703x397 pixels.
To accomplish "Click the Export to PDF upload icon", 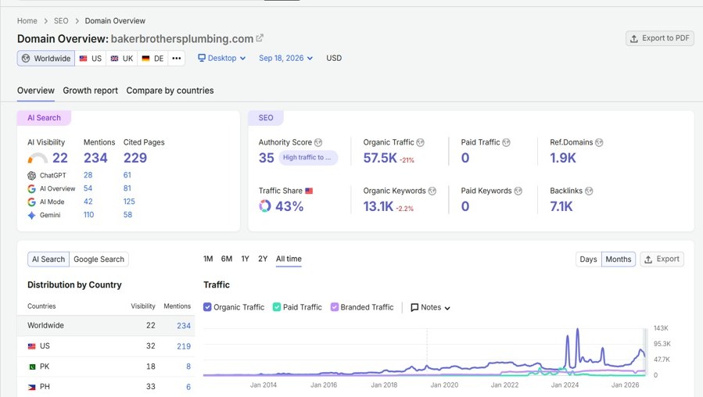I will tap(634, 38).
